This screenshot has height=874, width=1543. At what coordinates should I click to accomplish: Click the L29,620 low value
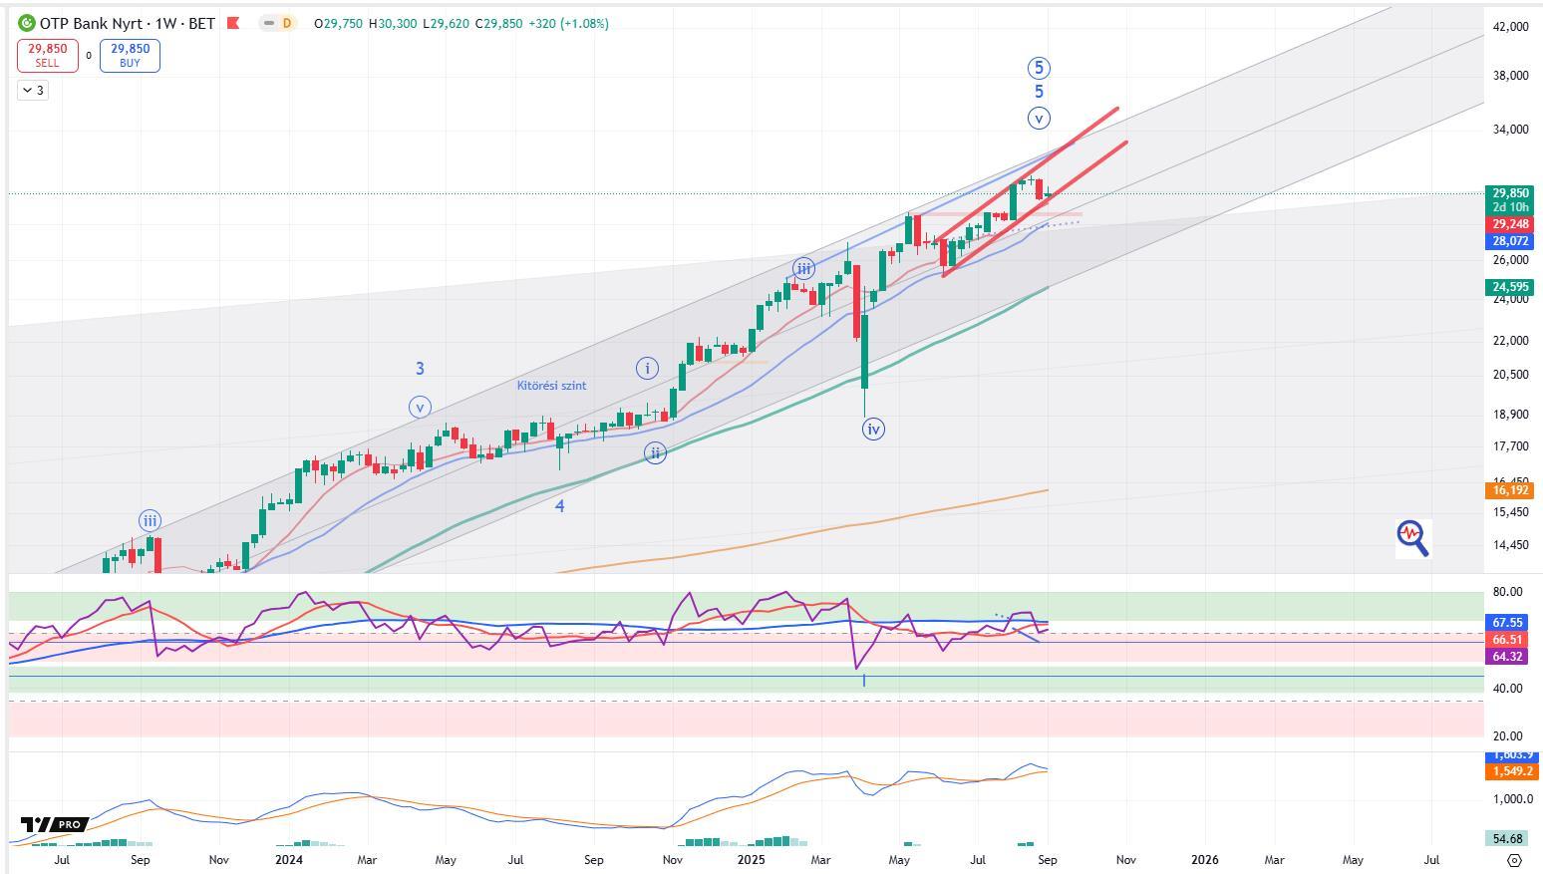click(x=446, y=23)
